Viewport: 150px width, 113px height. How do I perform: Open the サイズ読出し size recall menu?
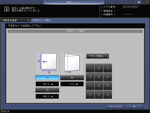tap(97, 56)
